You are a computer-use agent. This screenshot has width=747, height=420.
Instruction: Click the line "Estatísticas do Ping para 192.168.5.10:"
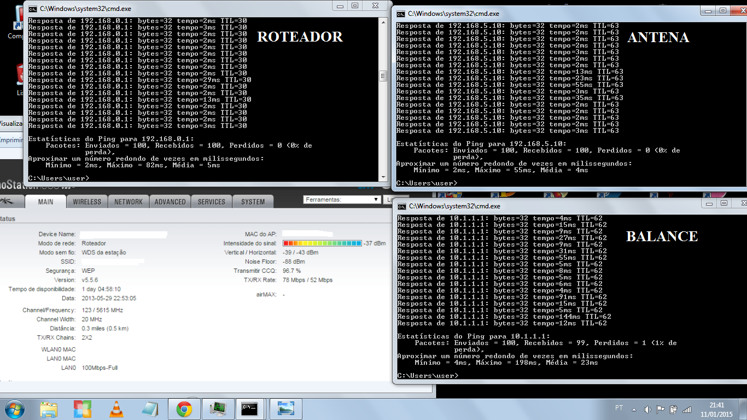[x=481, y=144]
